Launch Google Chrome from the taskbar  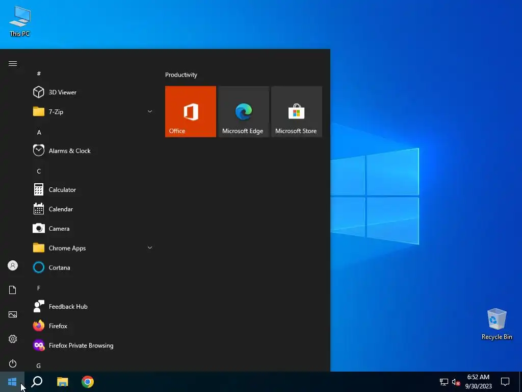click(88, 382)
